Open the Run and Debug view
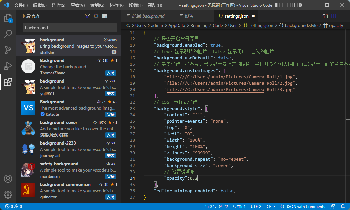The width and height of the screenshot is (350, 210). tap(8, 66)
